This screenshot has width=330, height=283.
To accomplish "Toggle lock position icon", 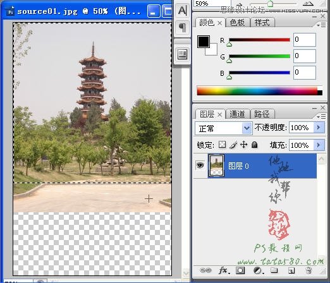I will 244,145.
